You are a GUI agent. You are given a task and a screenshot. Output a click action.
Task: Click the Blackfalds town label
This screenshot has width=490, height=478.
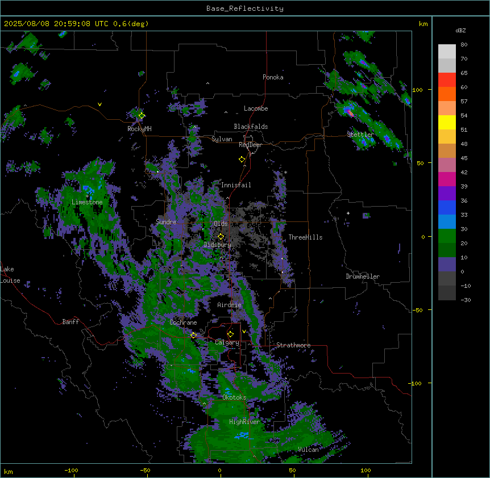point(251,127)
